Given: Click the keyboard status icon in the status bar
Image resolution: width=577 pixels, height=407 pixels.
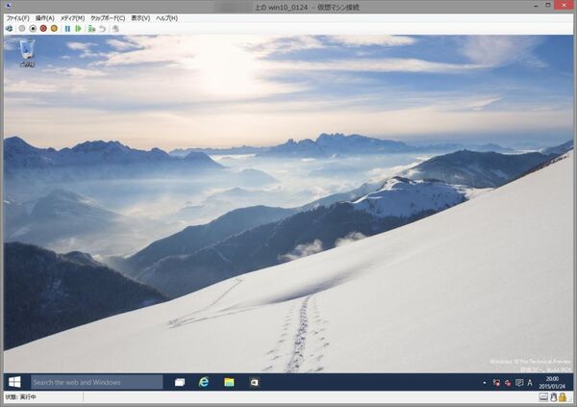Looking at the screenshot, I should [x=543, y=397].
